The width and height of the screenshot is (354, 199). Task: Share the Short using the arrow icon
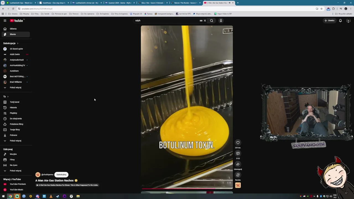click(x=238, y=164)
